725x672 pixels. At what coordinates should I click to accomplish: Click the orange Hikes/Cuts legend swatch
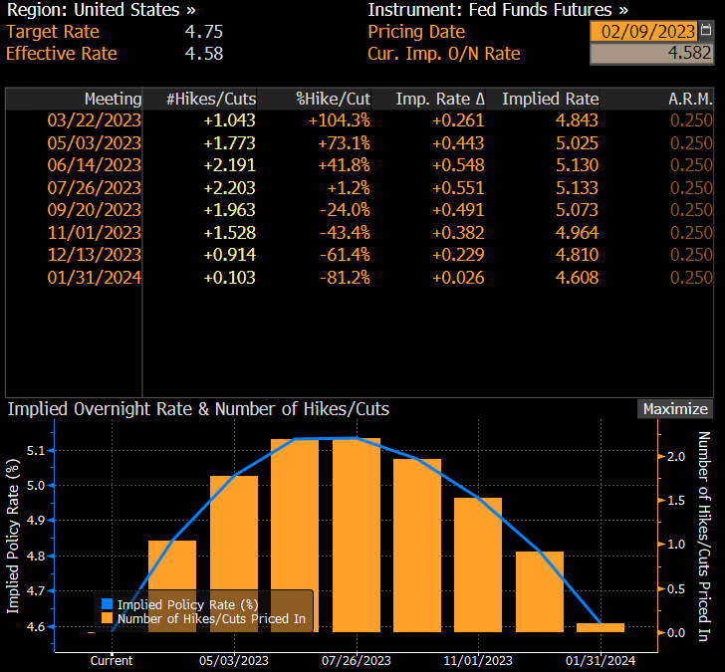pos(108,620)
